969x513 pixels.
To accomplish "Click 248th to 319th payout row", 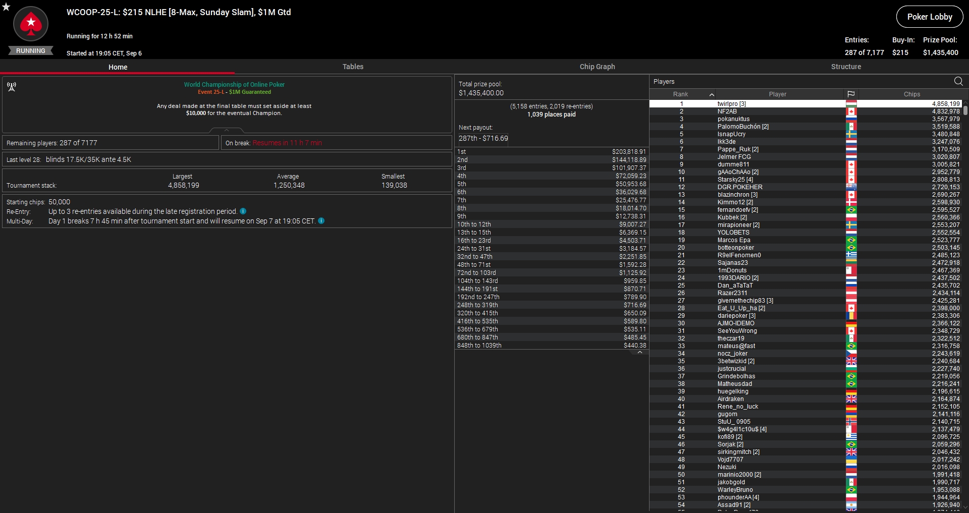I will (x=552, y=305).
